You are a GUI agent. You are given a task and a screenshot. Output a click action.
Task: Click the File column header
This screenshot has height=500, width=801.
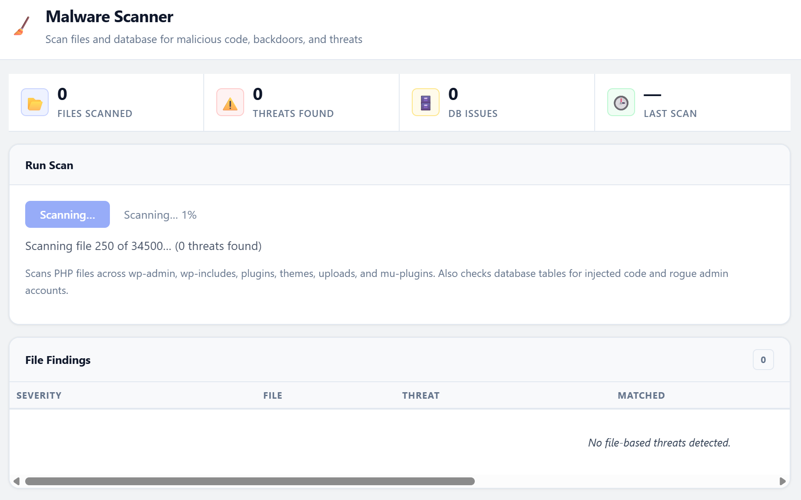click(272, 395)
